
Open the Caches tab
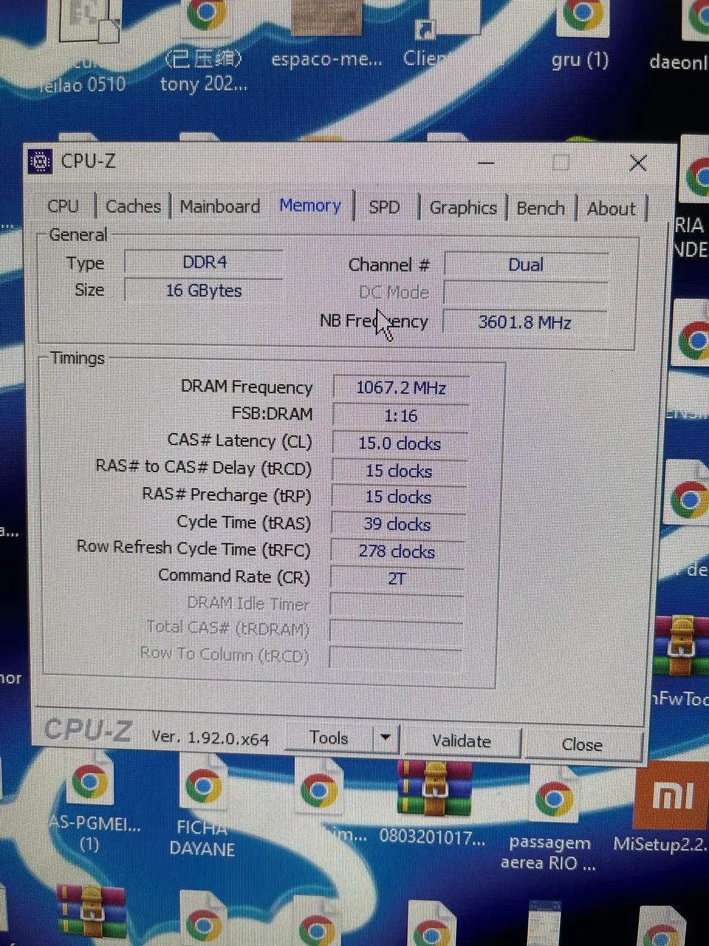(x=133, y=206)
